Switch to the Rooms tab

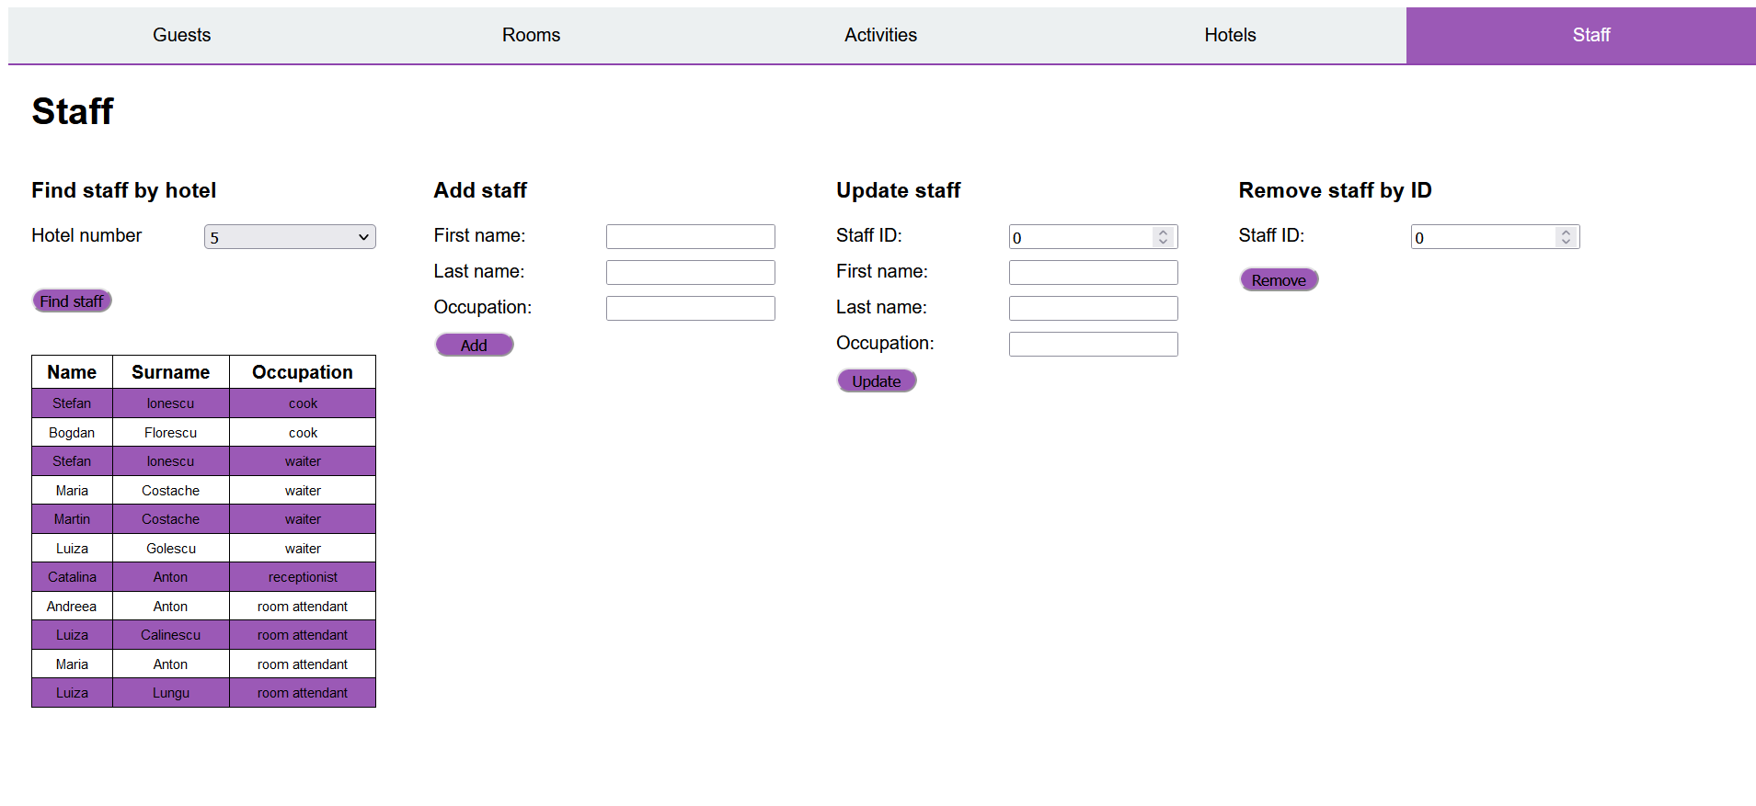532,35
